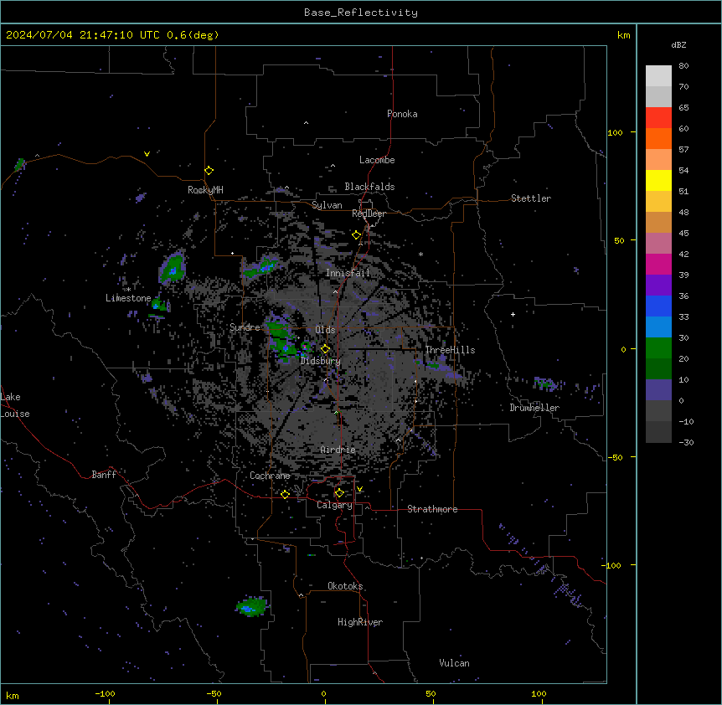Select the red 65-60 dBZ legend color

coord(658,117)
